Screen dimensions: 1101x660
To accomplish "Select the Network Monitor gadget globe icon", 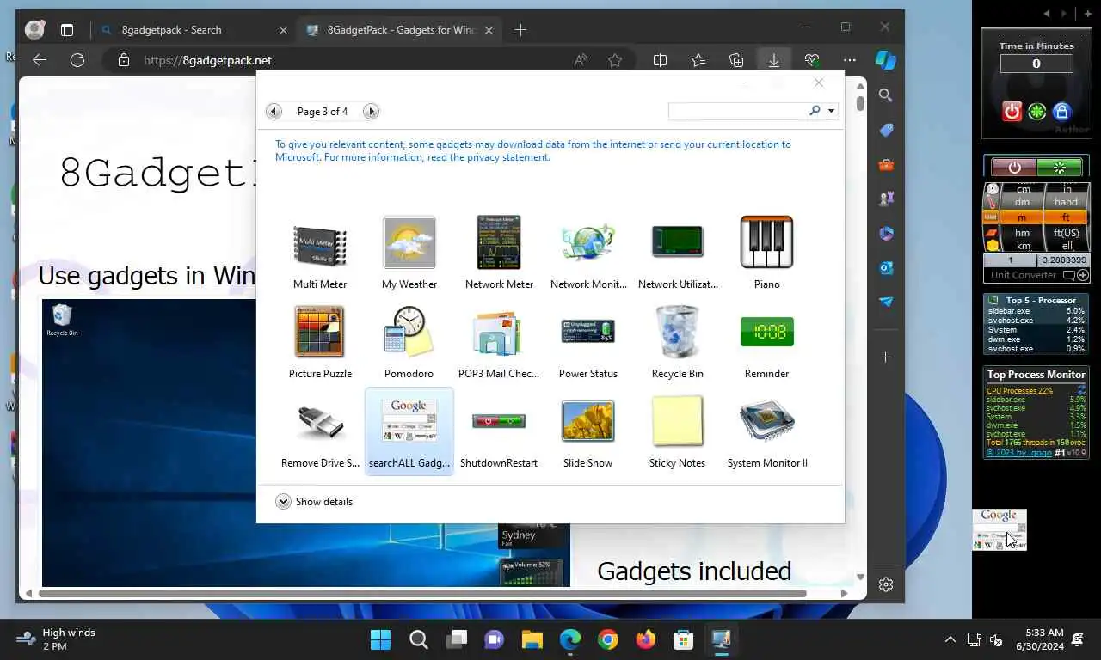I will 588,243.
